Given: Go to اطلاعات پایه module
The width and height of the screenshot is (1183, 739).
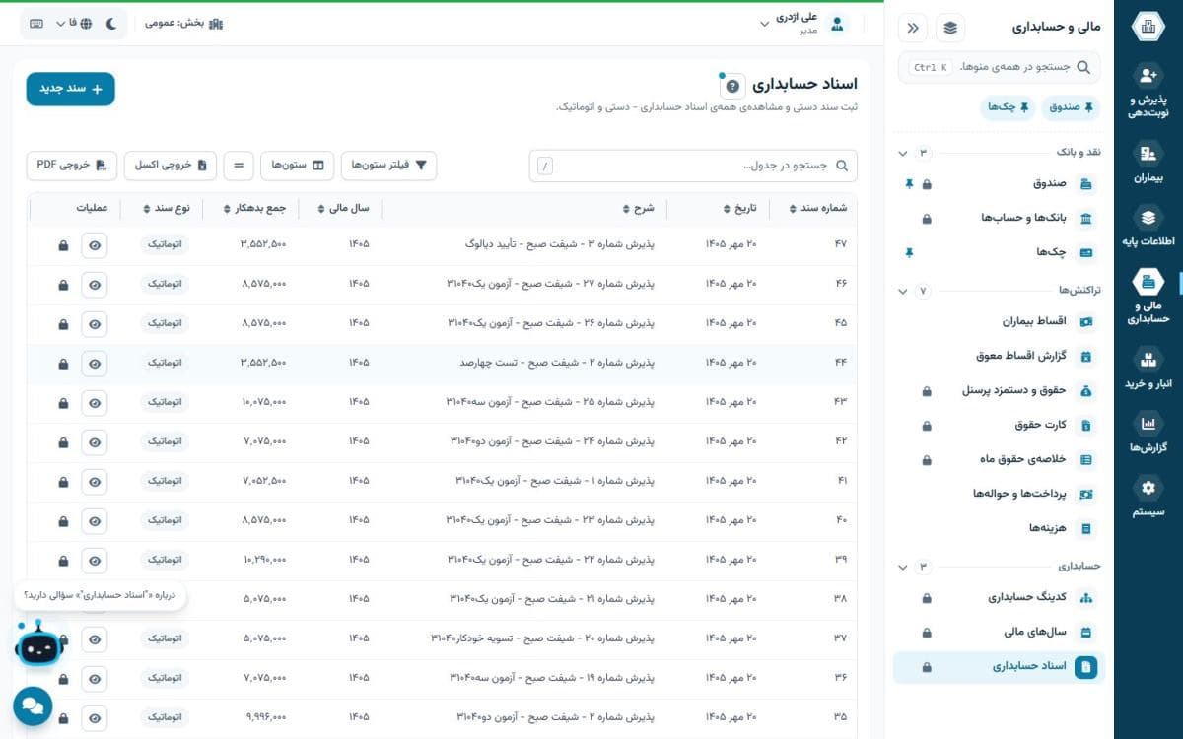Looking at the screenshot, I should pos(1148,226).
